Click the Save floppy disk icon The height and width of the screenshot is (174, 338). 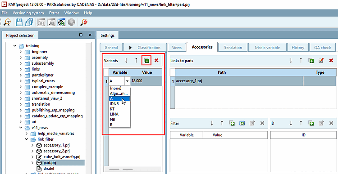coord(19,22)
